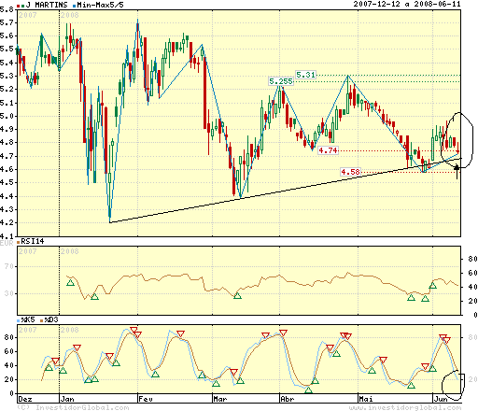Click the 5.5 value on the price axis

7,50
